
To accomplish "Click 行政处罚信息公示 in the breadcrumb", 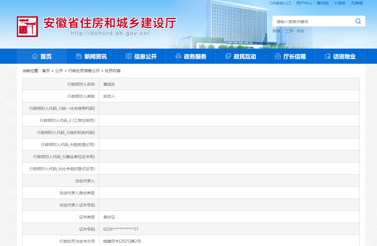I will point(84,71).
